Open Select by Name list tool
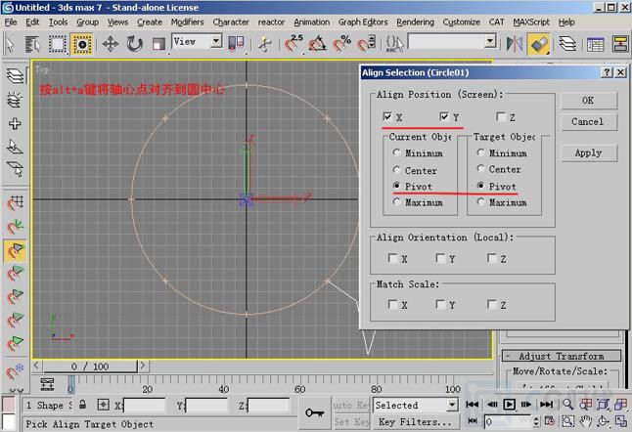Image resolution: width=632 pixels, height=432 pixels. click(x=32, y=44)
